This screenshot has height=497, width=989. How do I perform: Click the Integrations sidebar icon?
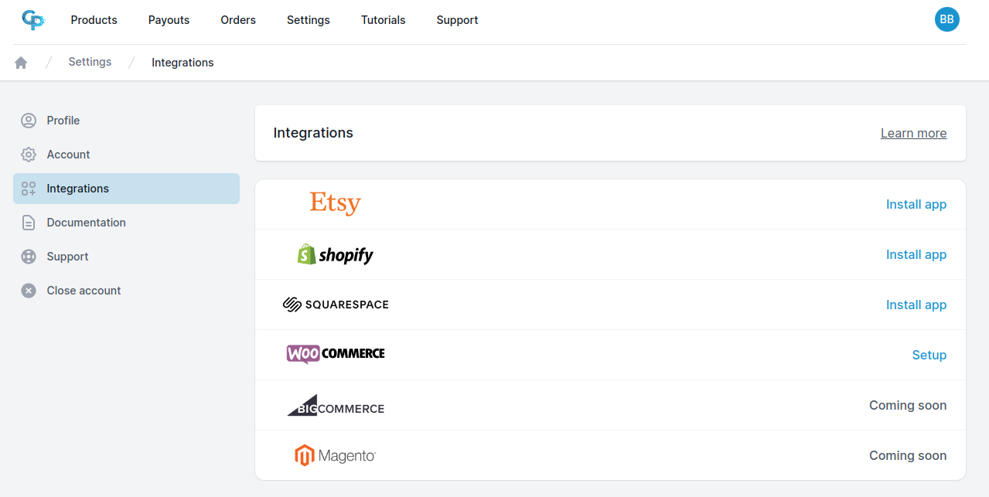click(x=29, y=188)
